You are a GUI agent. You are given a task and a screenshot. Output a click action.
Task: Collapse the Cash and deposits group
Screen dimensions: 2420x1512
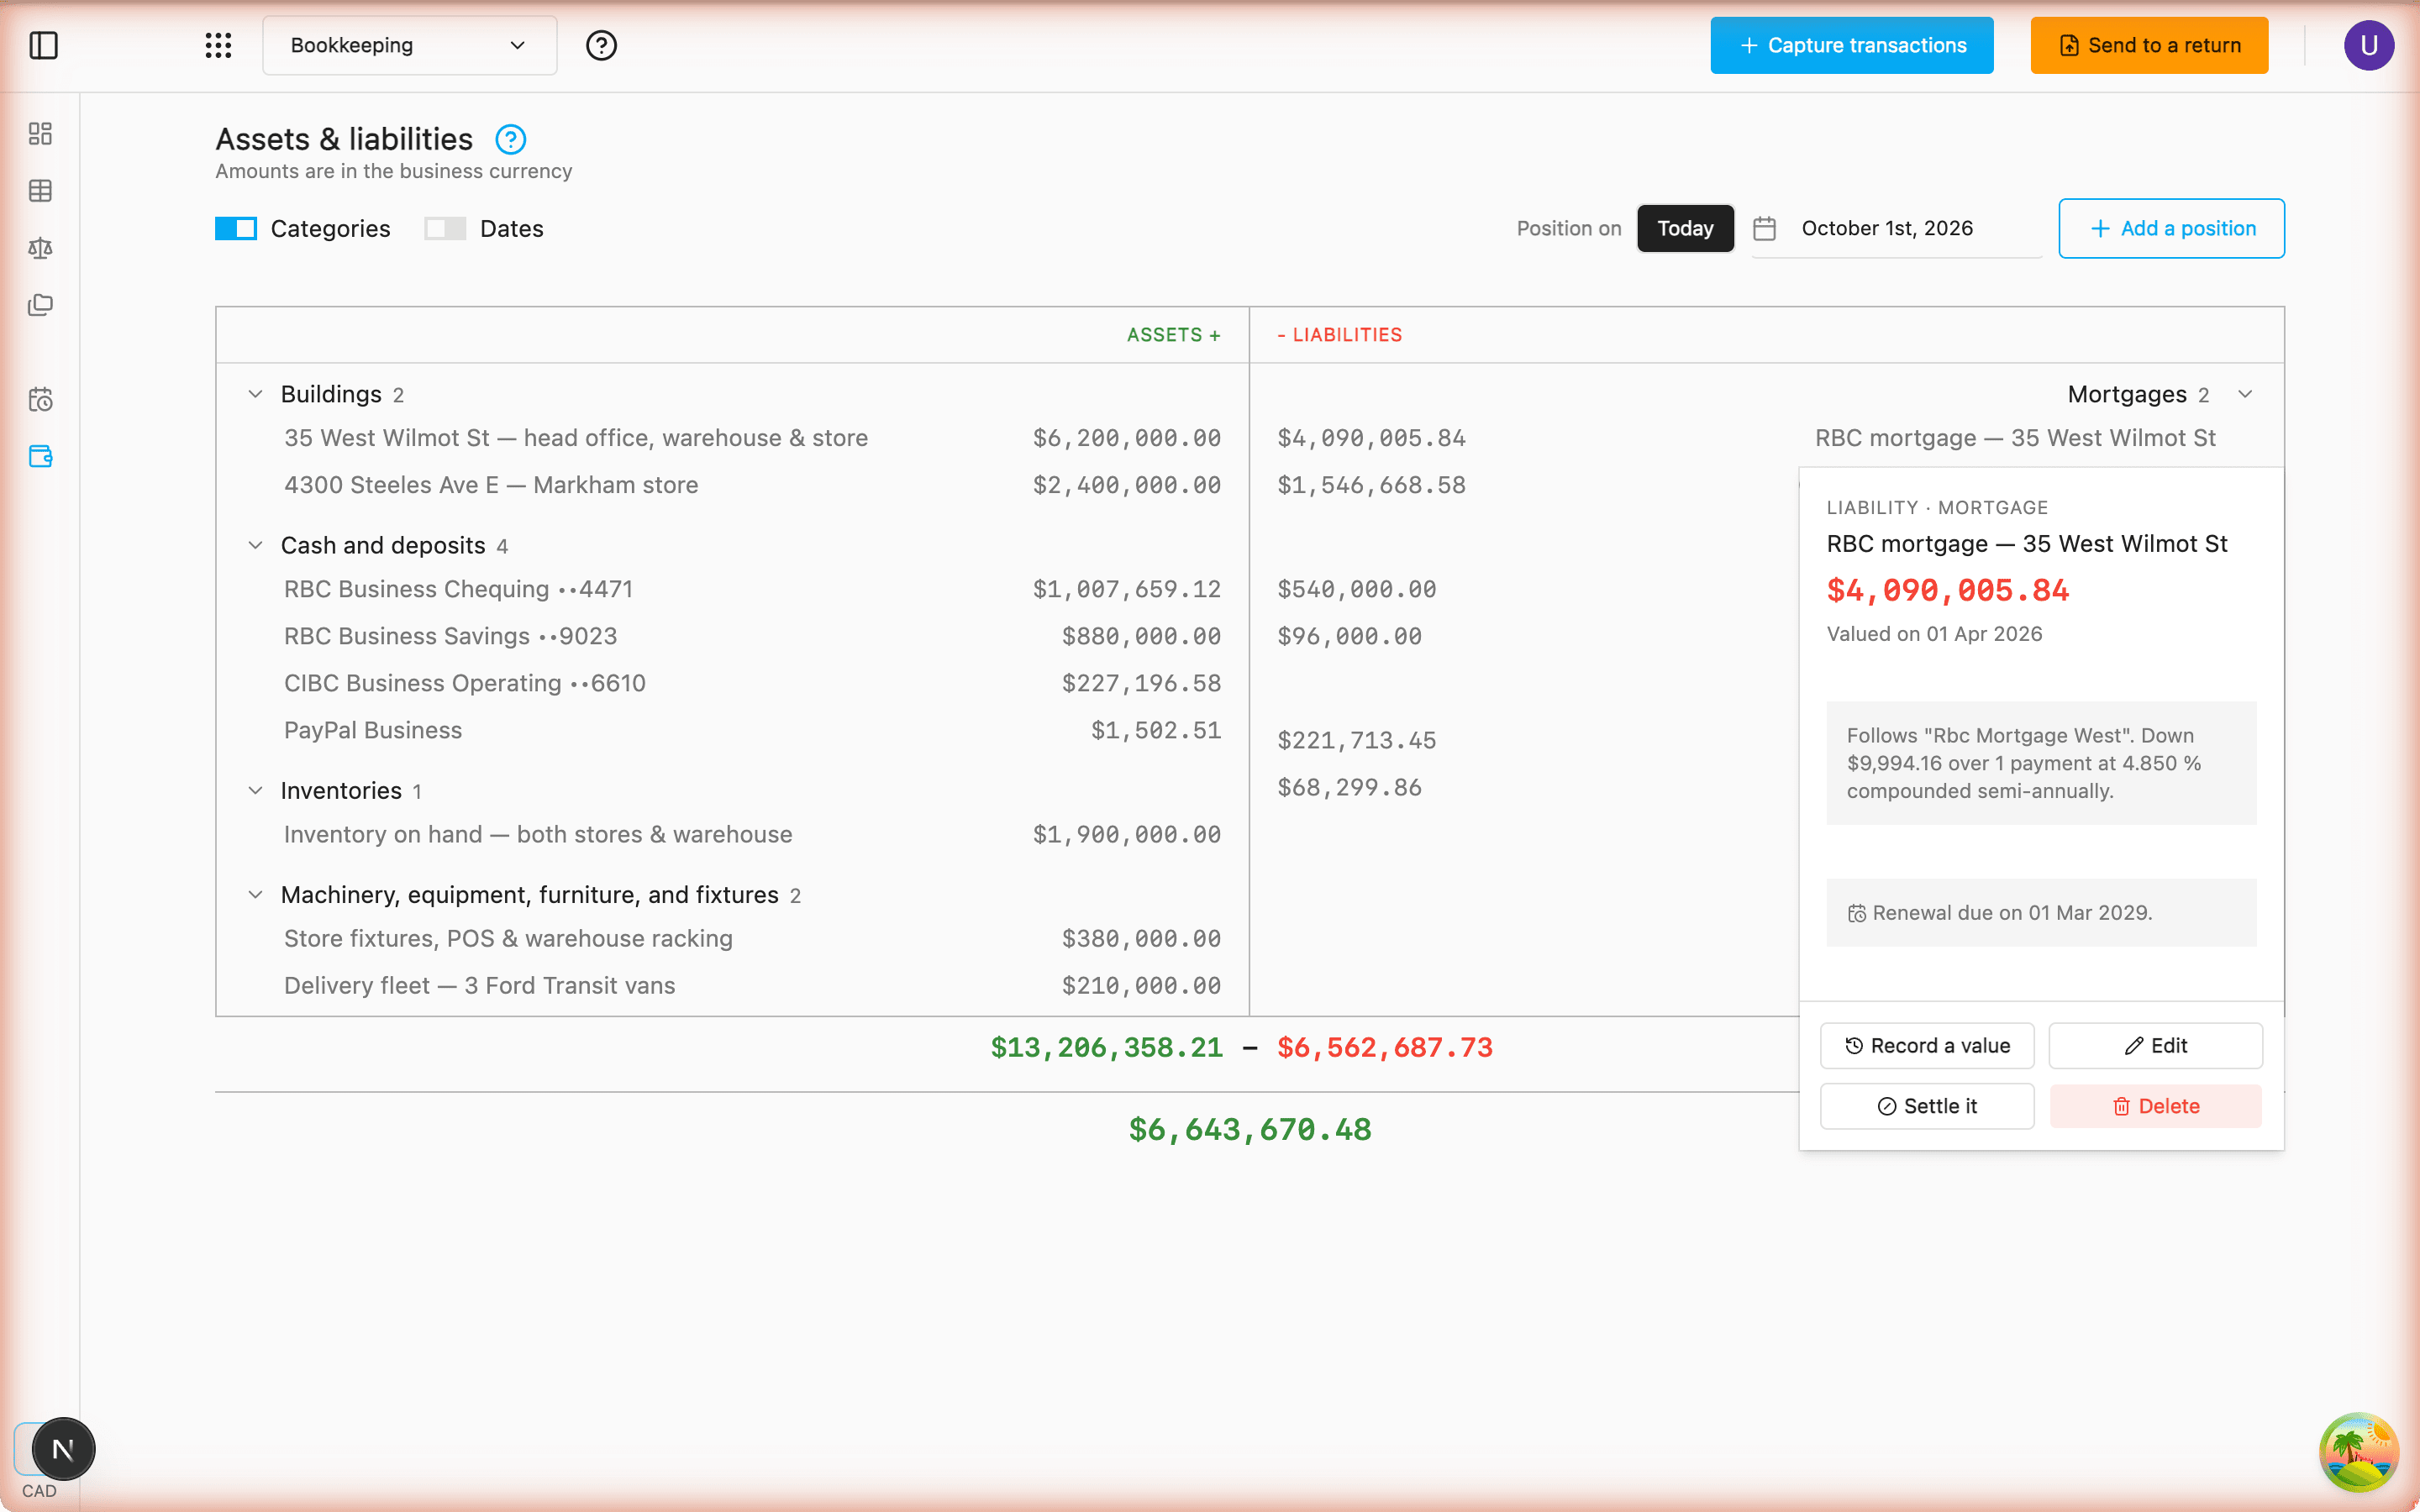click(255, 546)
